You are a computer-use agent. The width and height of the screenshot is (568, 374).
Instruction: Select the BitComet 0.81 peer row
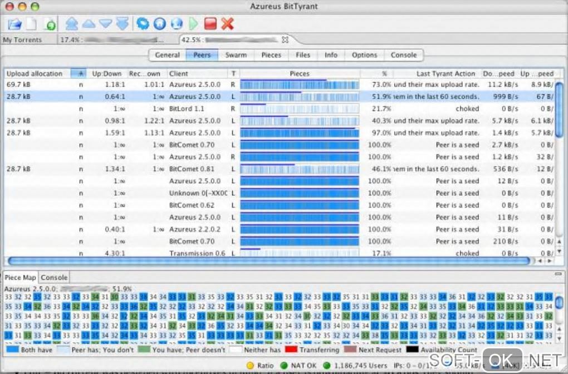coord(280,169)
